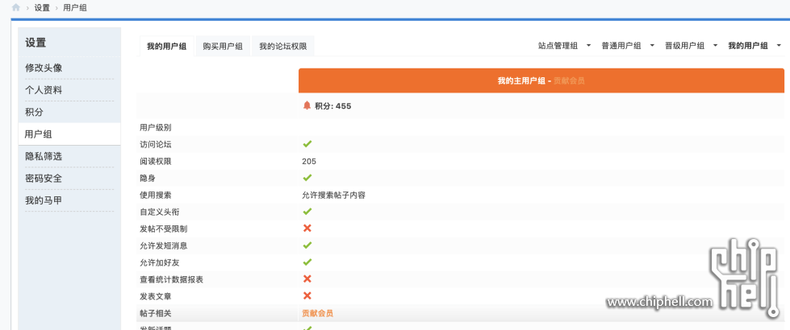The height and width of the screenshot is (330, 790).
Task: Click the red cross for 发表文章
Action: click(x=307, y=295)
